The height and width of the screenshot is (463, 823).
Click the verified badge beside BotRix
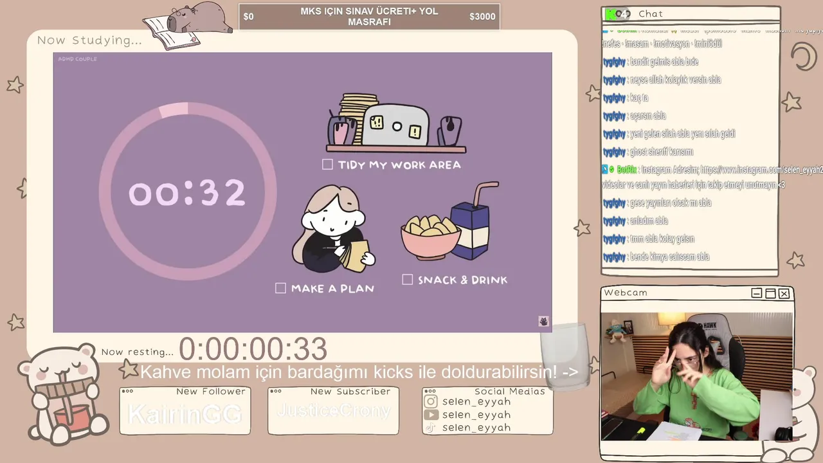611,170
